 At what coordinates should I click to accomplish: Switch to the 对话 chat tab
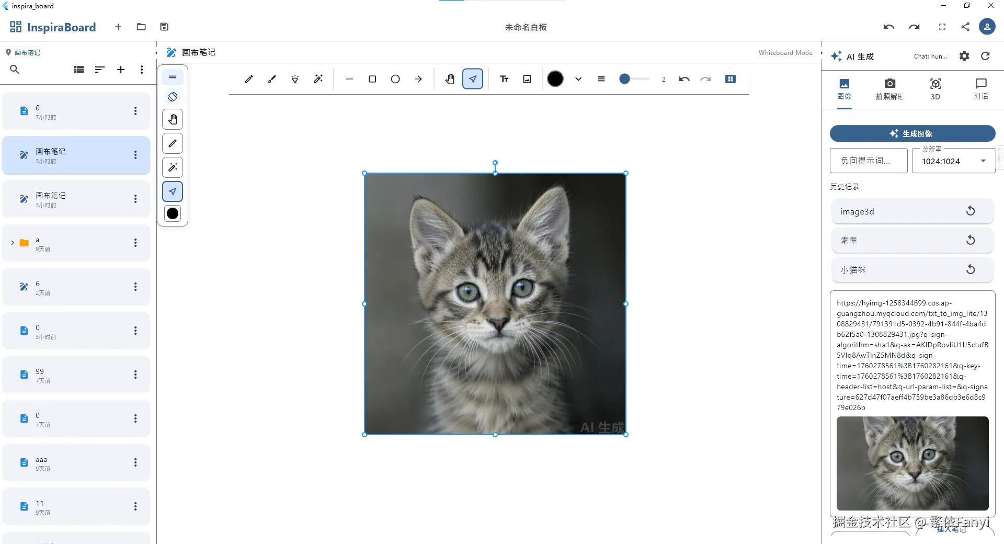(981, 88)
